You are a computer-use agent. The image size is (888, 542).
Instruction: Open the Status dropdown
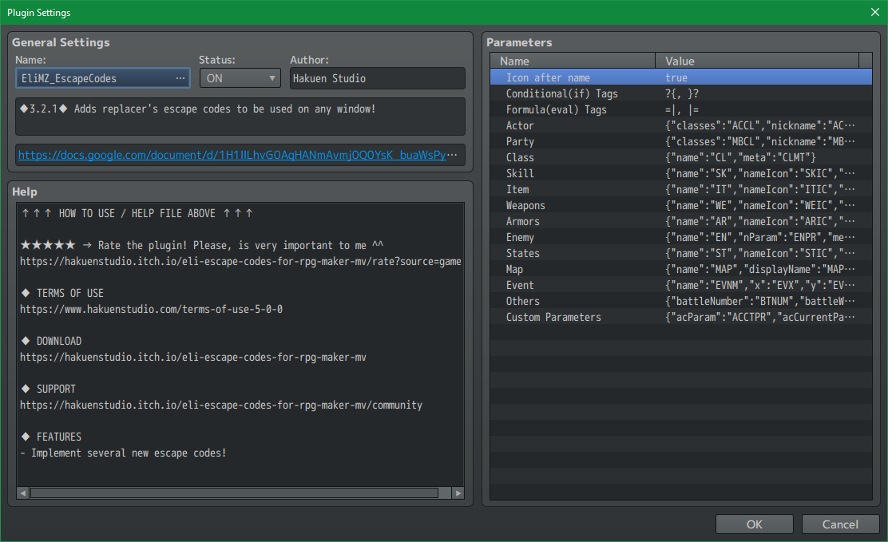tap(240, 78)
